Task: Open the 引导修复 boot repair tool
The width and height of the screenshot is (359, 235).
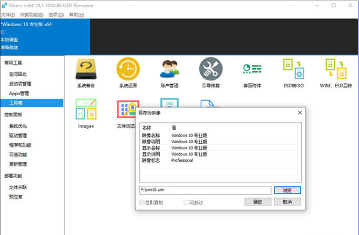Action: coord(211,73)
